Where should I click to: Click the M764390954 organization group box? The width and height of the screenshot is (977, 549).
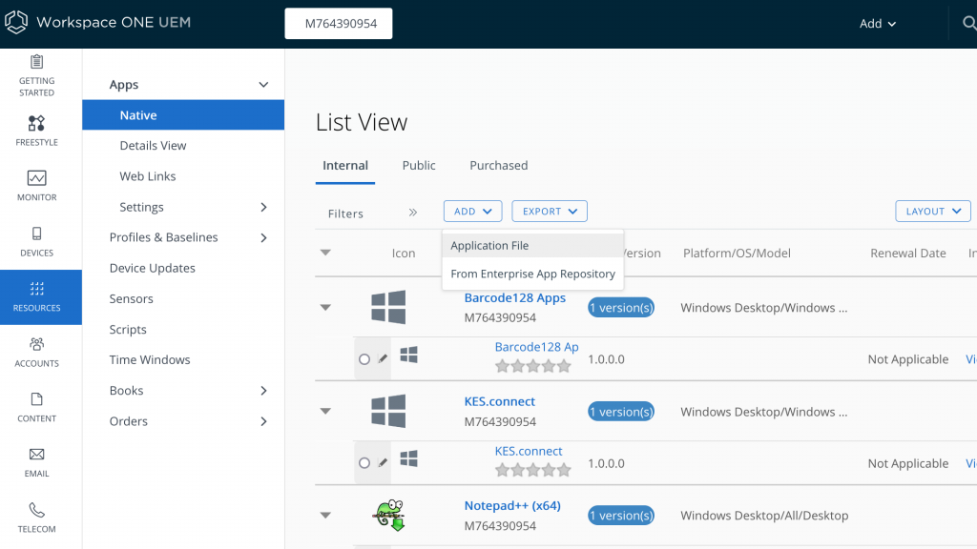click(338, 24)
